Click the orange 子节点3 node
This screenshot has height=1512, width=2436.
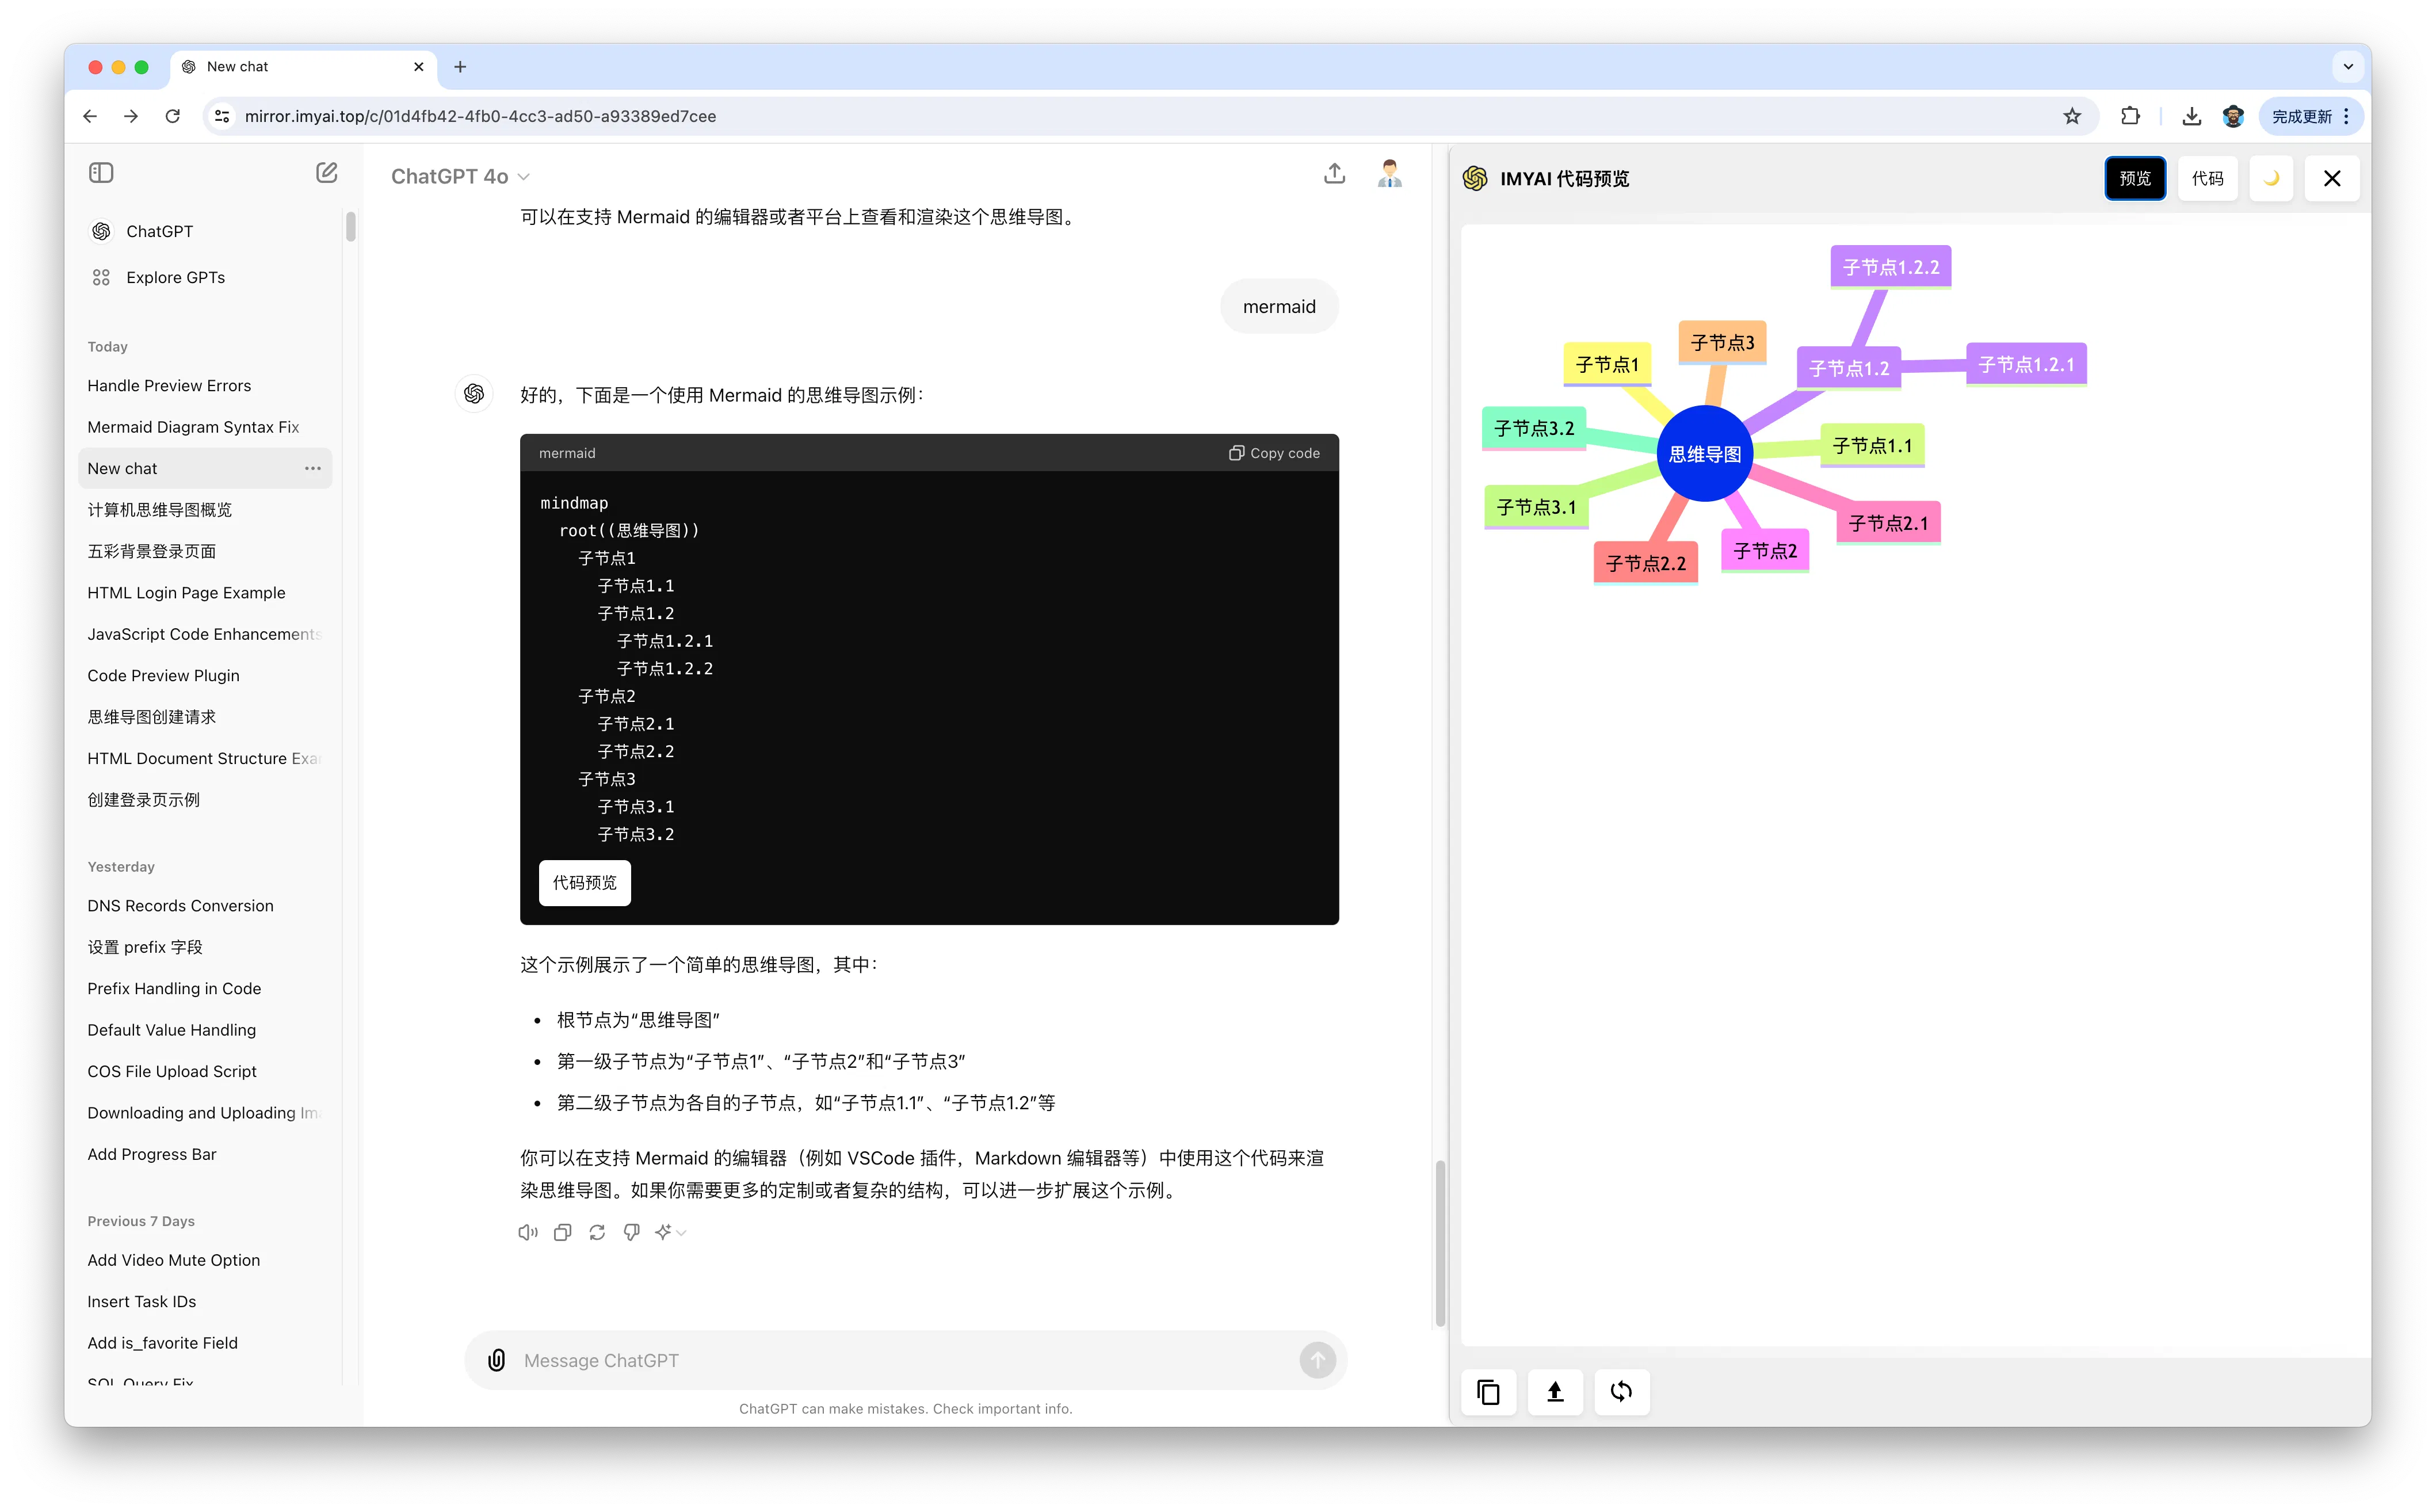click(x=1722, y=343)
